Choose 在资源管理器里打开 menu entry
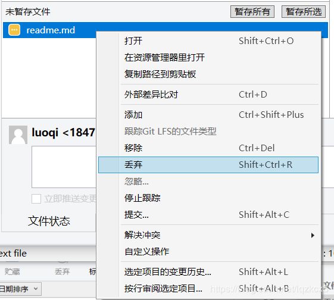 click(208, 57)
